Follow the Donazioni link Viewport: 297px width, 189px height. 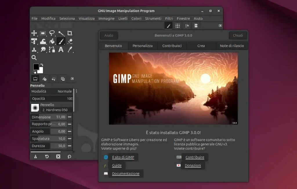click(x=193, y=165)
